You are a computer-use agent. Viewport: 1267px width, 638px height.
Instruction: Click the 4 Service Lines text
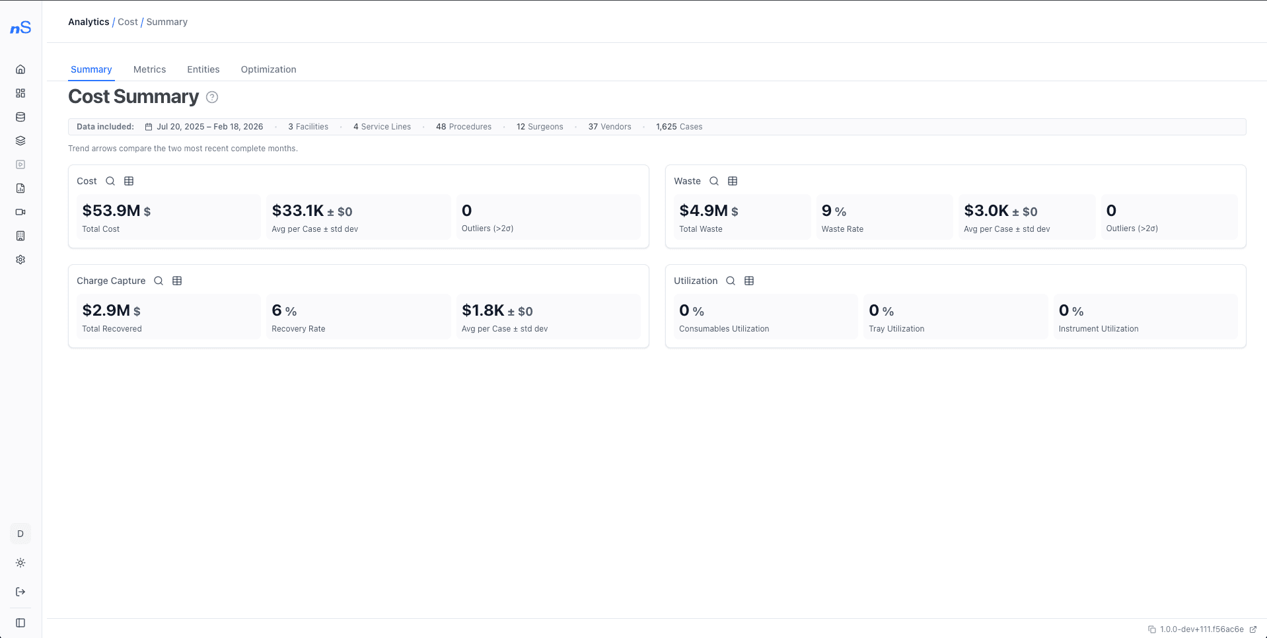382,127
